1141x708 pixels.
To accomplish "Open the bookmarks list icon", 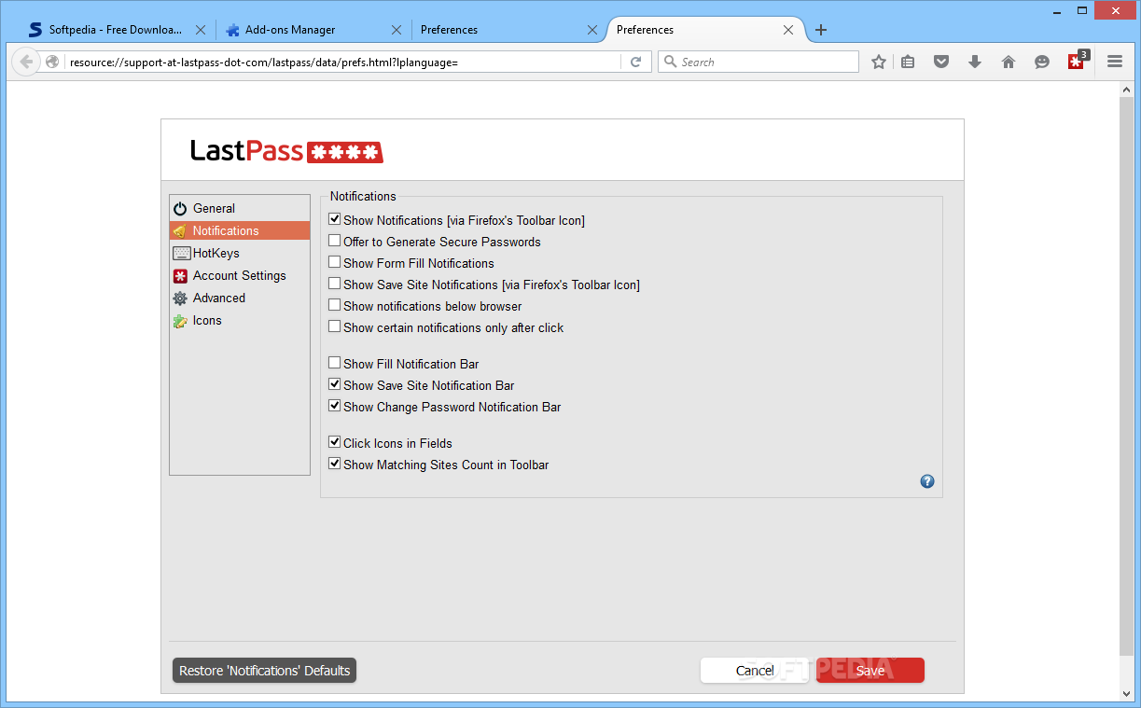I will pos(908,62).
